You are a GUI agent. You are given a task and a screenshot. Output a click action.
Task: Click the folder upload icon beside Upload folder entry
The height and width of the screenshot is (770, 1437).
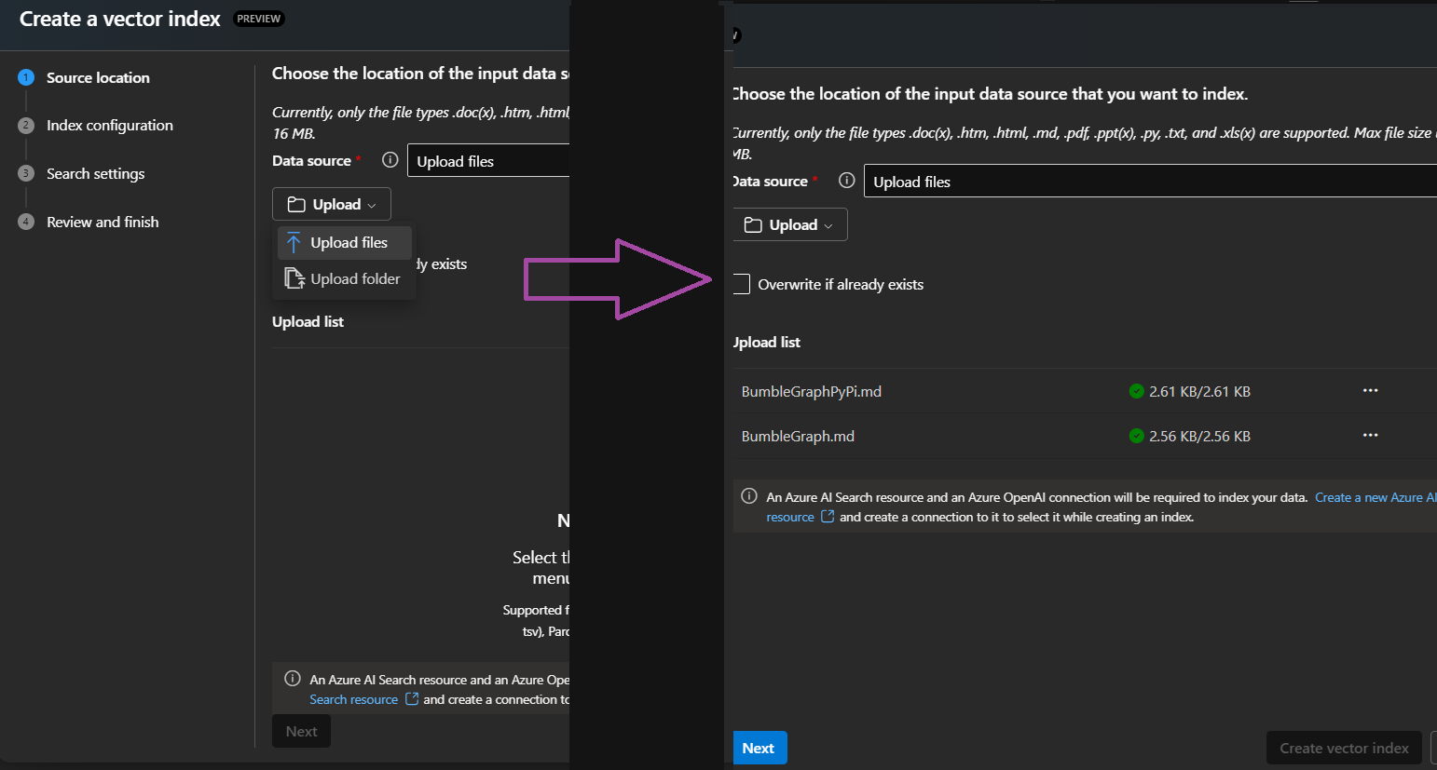[x=293, y=277]
